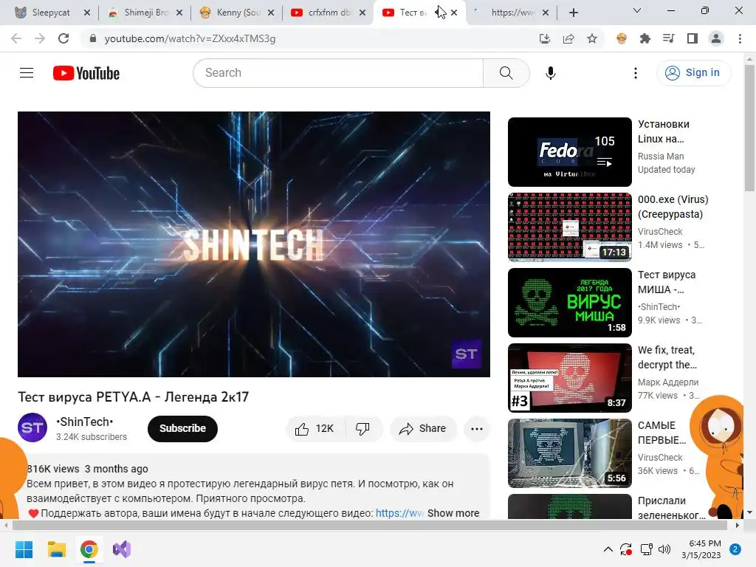
Task: Dislike the video
Action: coord(362,429)
